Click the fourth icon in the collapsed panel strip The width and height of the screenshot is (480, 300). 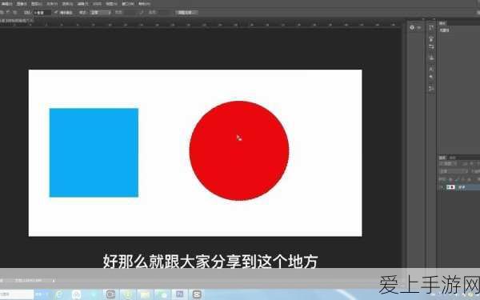(x=431, y=58)
